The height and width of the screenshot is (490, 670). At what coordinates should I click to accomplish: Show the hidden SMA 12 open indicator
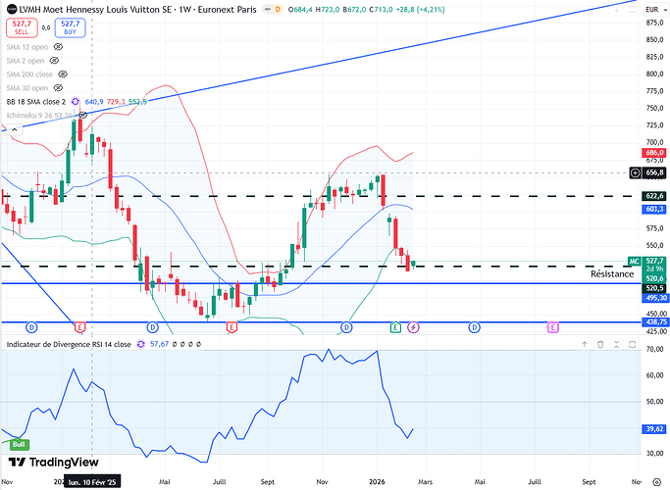pos(58,47)
